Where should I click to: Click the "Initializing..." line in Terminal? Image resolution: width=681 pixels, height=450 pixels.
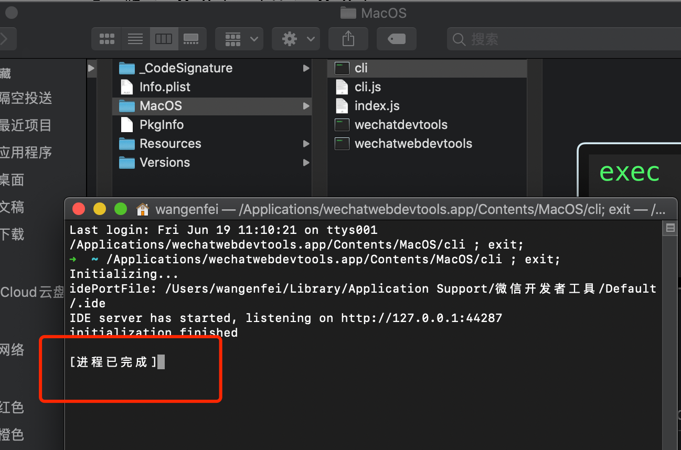tap(124, 274)
